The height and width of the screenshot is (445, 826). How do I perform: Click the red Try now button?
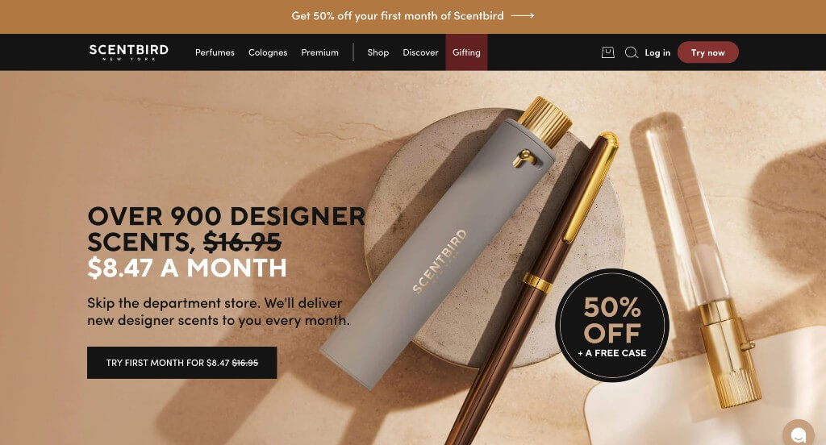[707, 52]
